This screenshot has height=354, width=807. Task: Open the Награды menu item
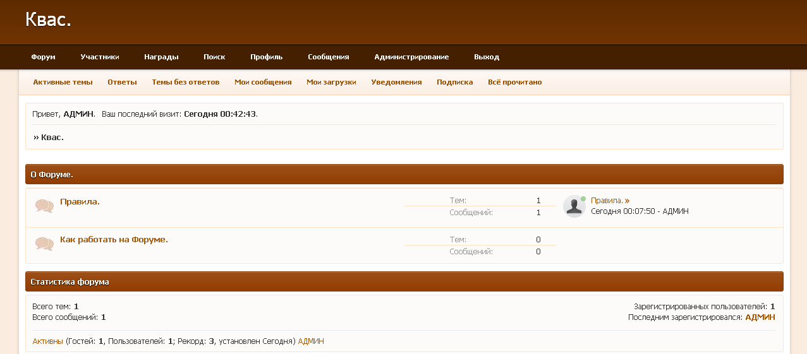pyautogui.click(x=161, y=57)
